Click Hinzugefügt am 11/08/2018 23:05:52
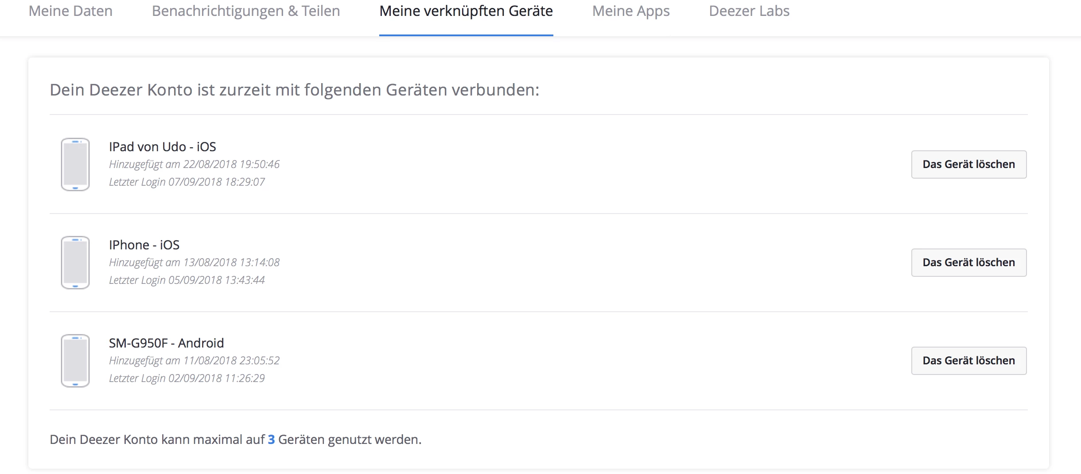Screen dimensions: 1081x474 coord(194,361)
